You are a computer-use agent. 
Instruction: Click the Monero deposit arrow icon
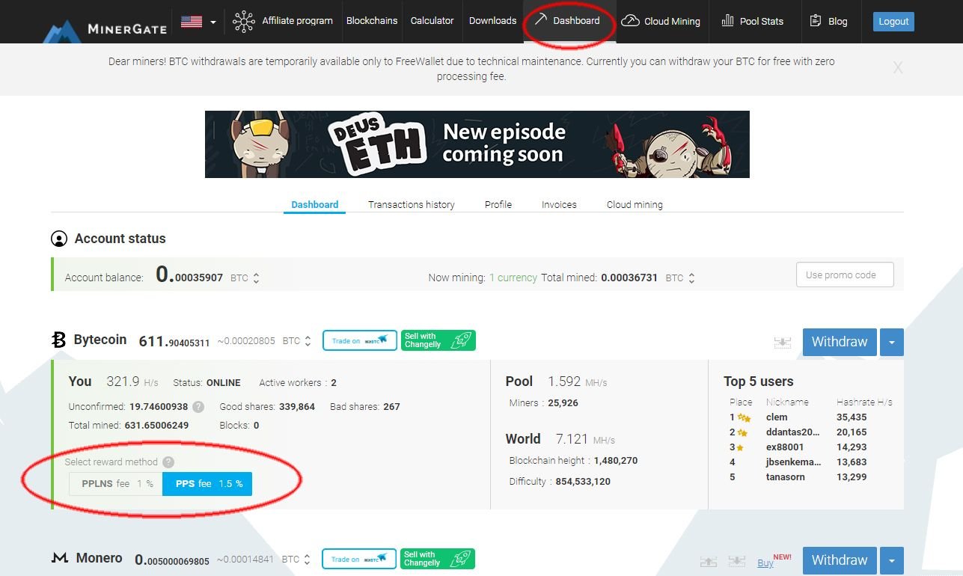(708, 560)
